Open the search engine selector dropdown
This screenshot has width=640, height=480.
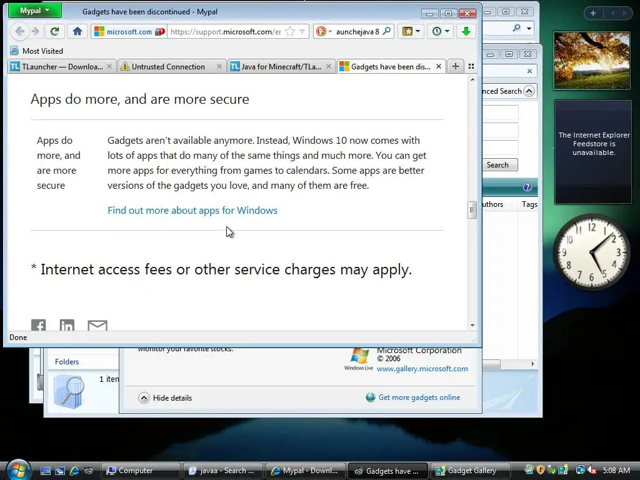pos(323,31)
